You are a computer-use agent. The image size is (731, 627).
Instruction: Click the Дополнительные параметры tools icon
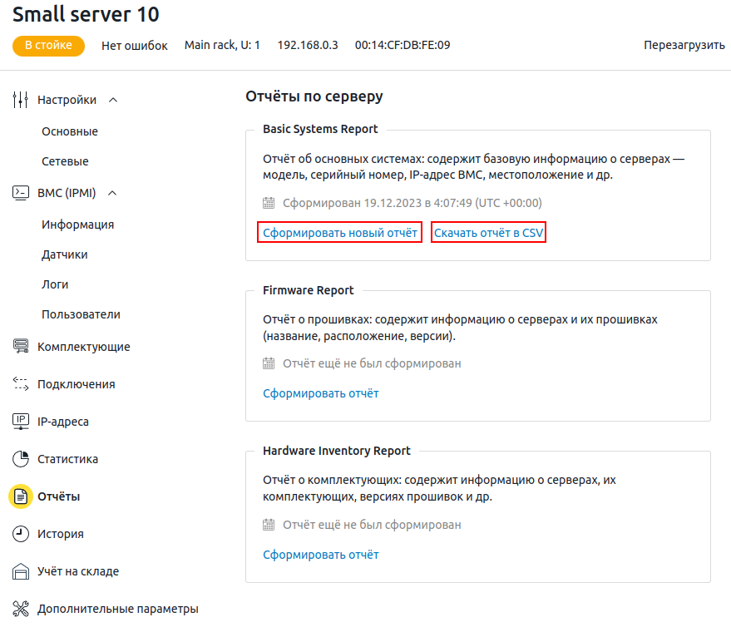21,609
